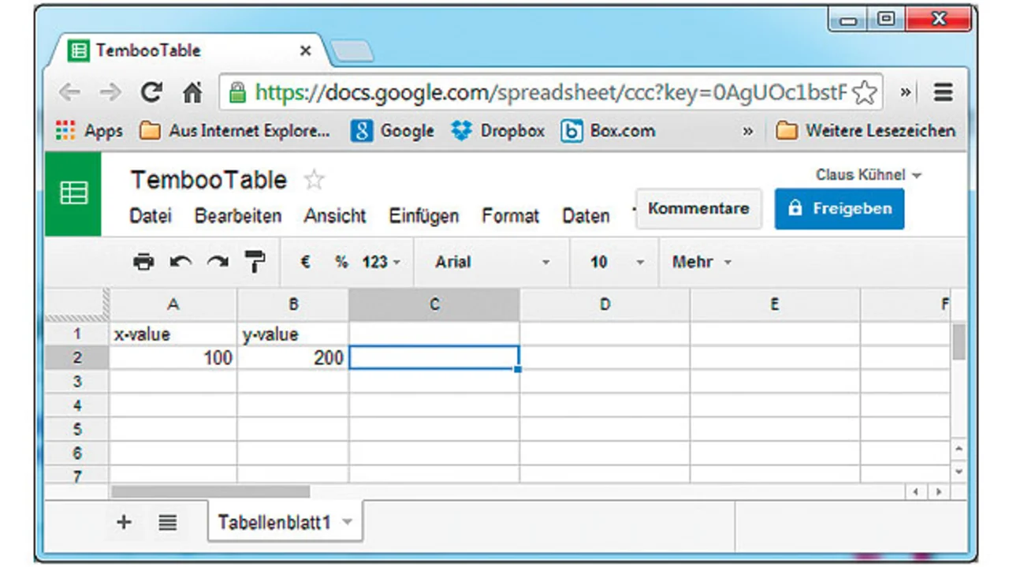The width and height of the screenshot is (1009, 567).
Task: Open the Arial font dropdown
Action: 491,262
